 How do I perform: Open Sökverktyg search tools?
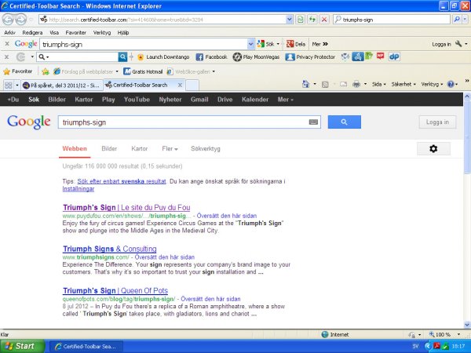pos(206,148)
